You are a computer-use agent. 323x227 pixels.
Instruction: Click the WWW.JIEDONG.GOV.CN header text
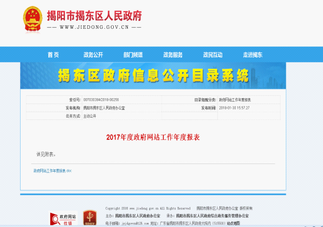pyautogui.click(x=94, y=27)
